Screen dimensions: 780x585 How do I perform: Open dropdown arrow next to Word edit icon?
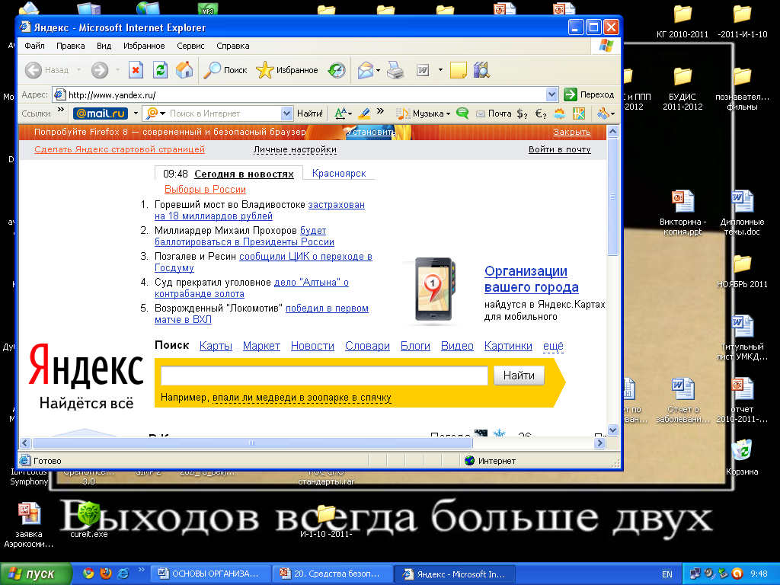click(x=440, y=70)
